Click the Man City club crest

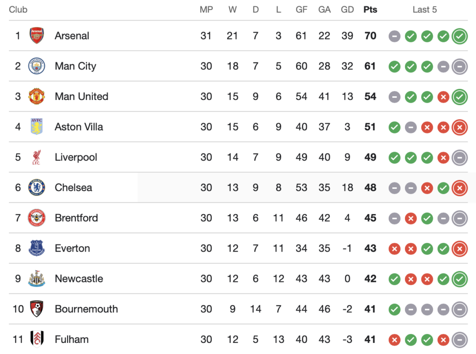(x=37, y=66)
